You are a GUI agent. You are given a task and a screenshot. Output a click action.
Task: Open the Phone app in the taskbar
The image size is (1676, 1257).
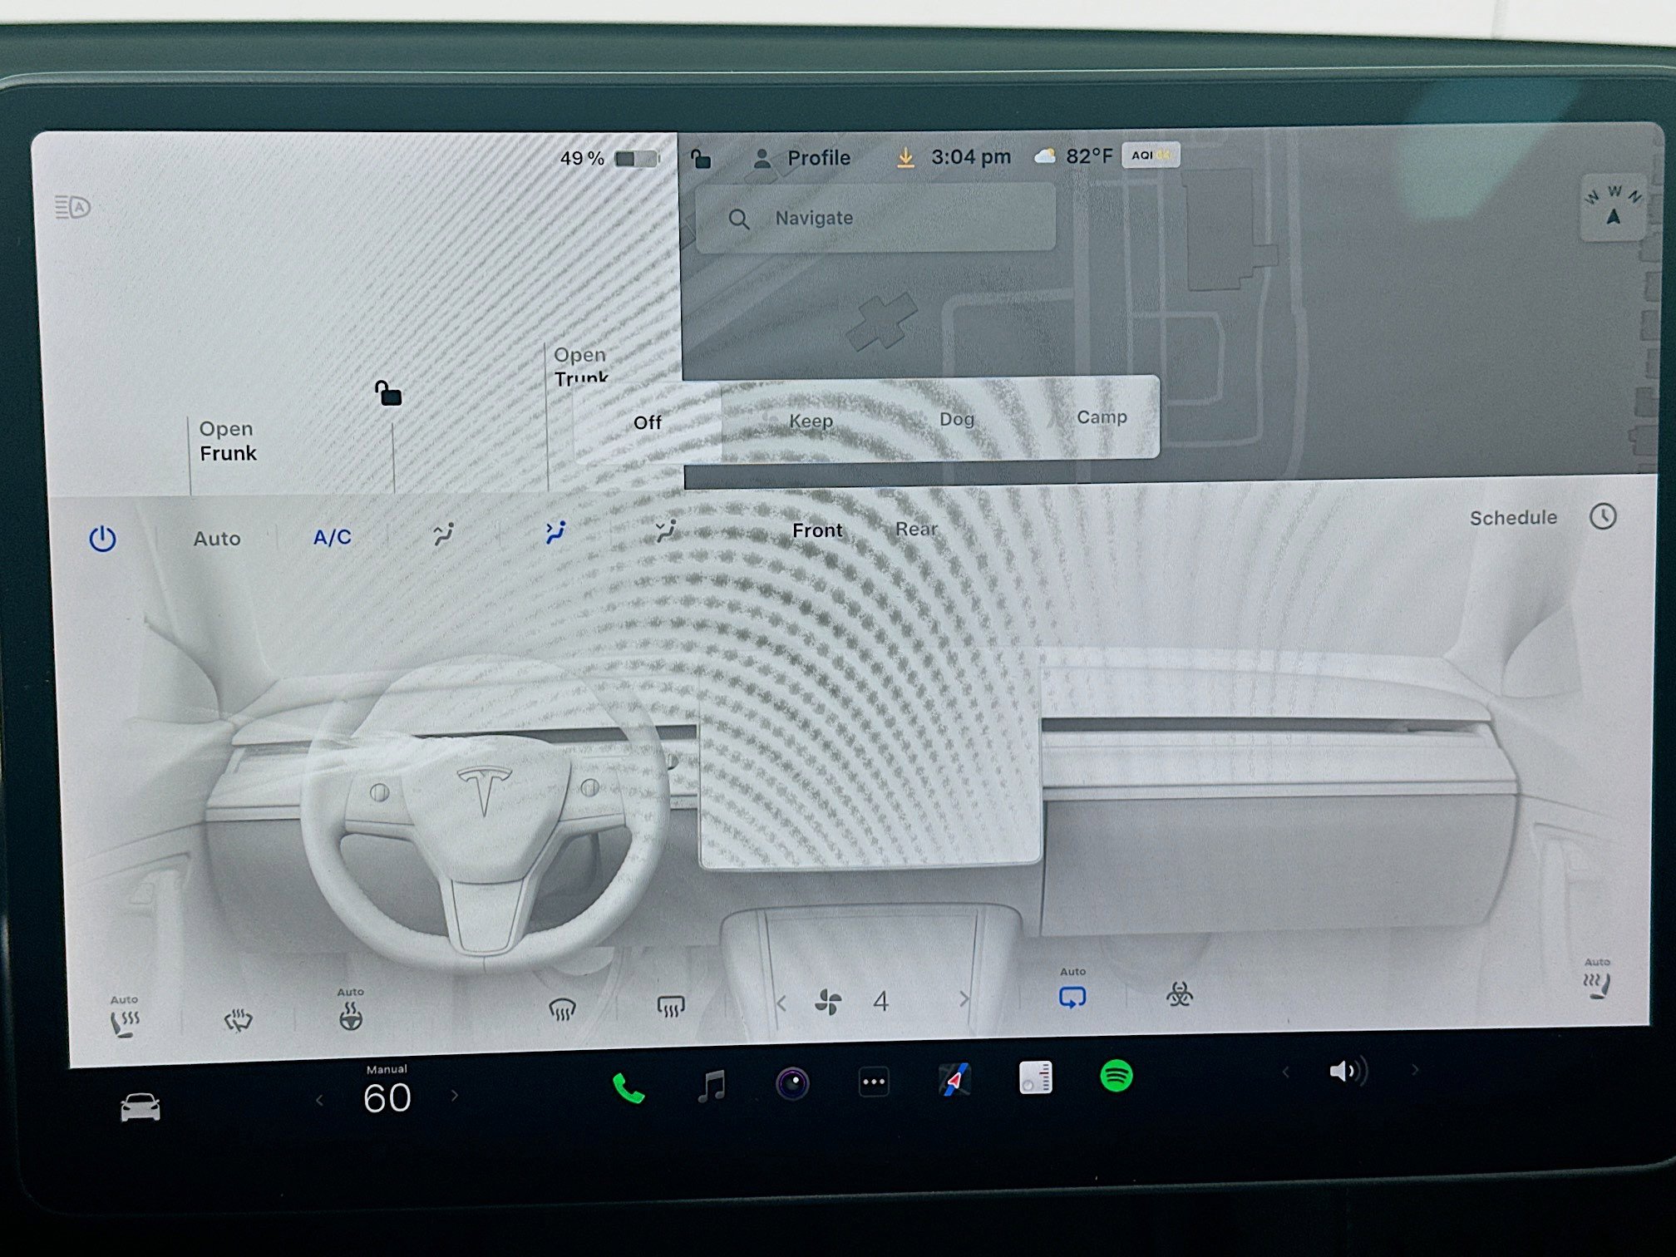tap(628, 1082)
